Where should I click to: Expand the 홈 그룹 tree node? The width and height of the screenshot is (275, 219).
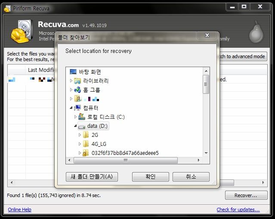point(71,90)
